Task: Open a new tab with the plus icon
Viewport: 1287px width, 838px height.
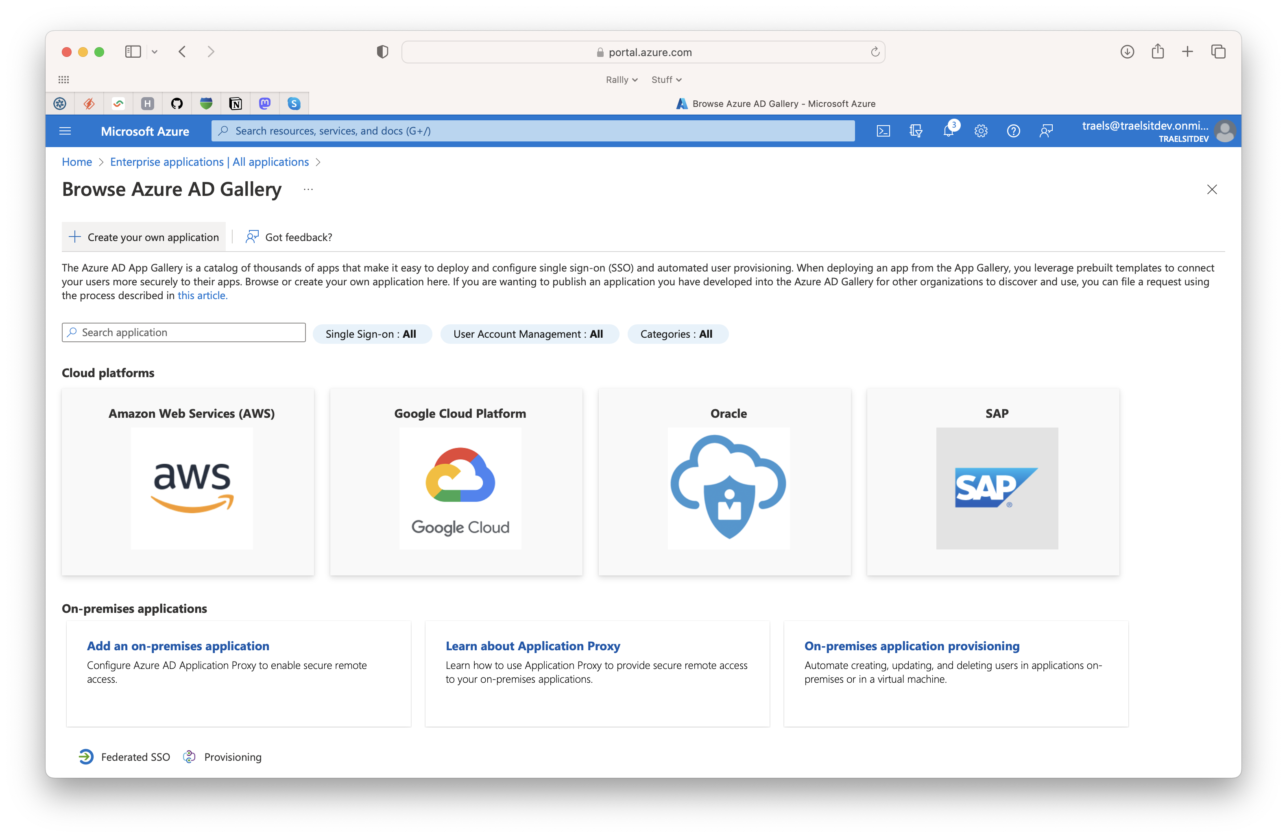Action: coord(1187,52)
